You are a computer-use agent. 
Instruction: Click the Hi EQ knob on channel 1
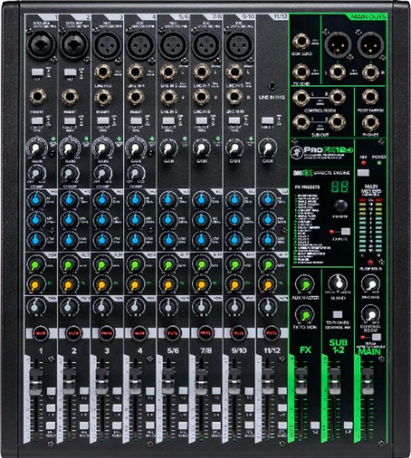pos(36,200)
